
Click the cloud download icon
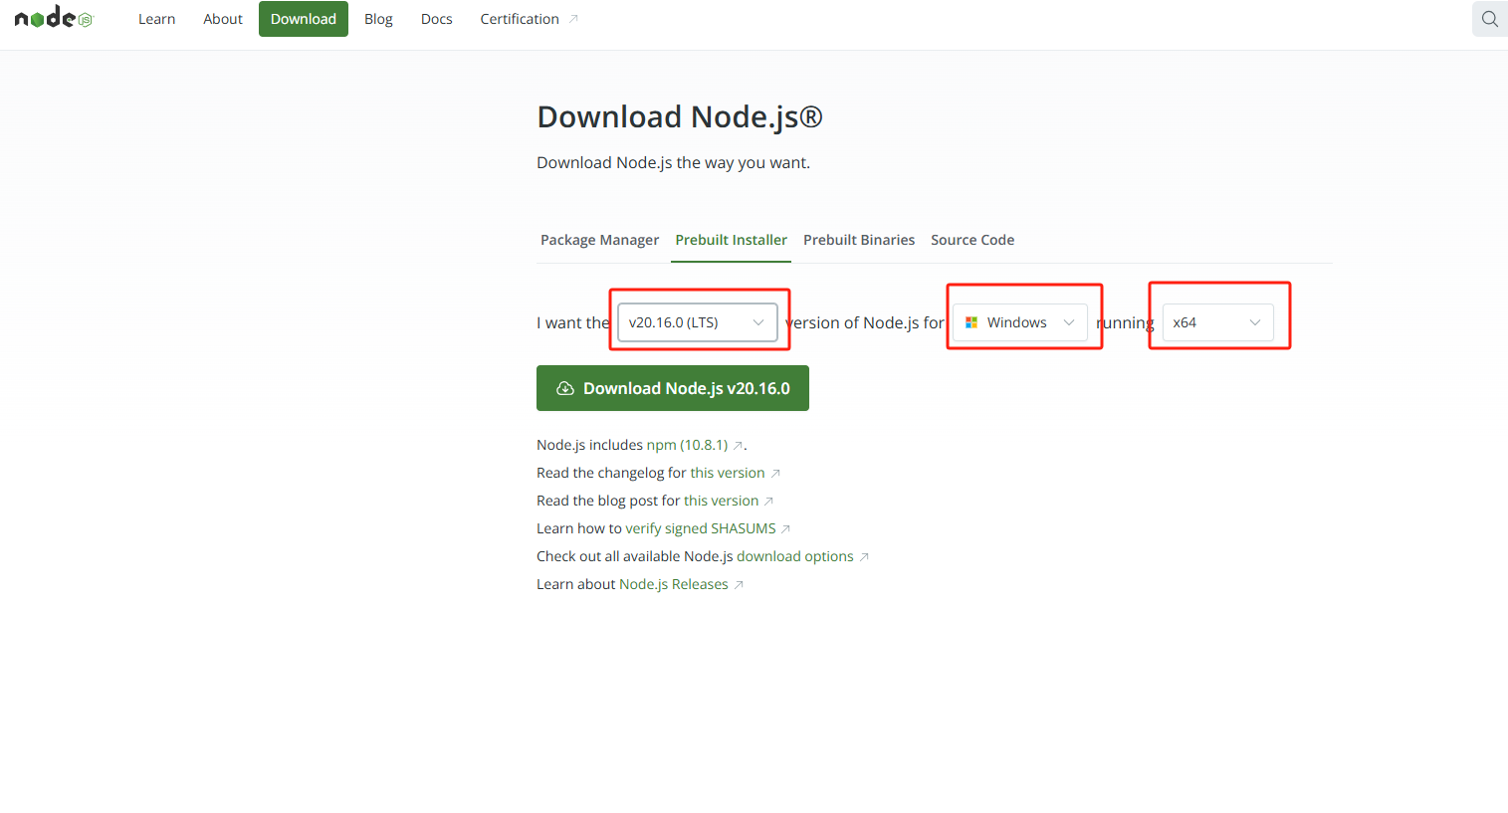pos(564,388)
